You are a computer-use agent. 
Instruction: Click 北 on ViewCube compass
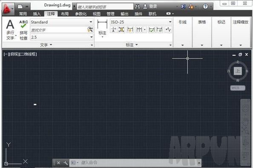[238, 62]
